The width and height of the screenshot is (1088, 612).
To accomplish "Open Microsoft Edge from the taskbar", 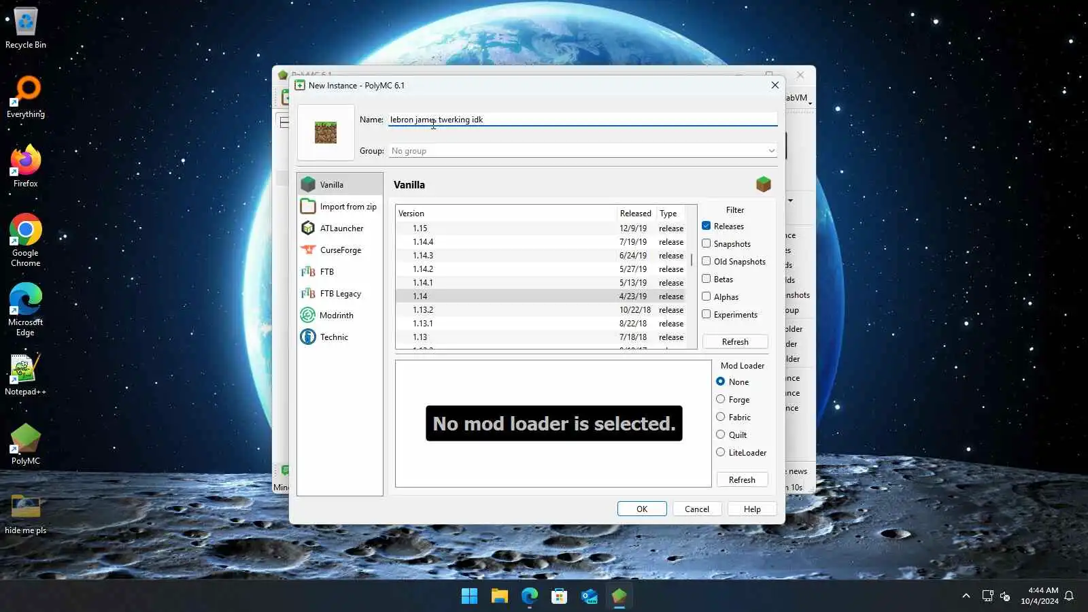I will 529,596.
